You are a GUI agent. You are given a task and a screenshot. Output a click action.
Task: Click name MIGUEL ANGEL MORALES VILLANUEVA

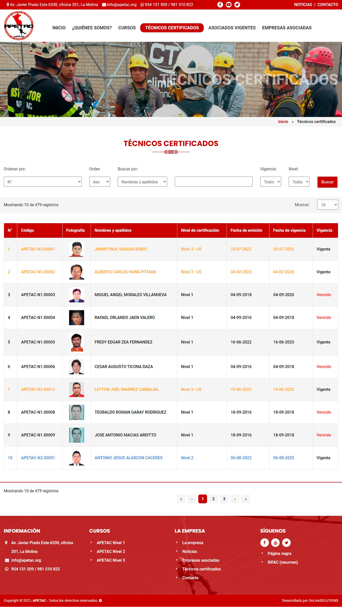coord(131,295)
